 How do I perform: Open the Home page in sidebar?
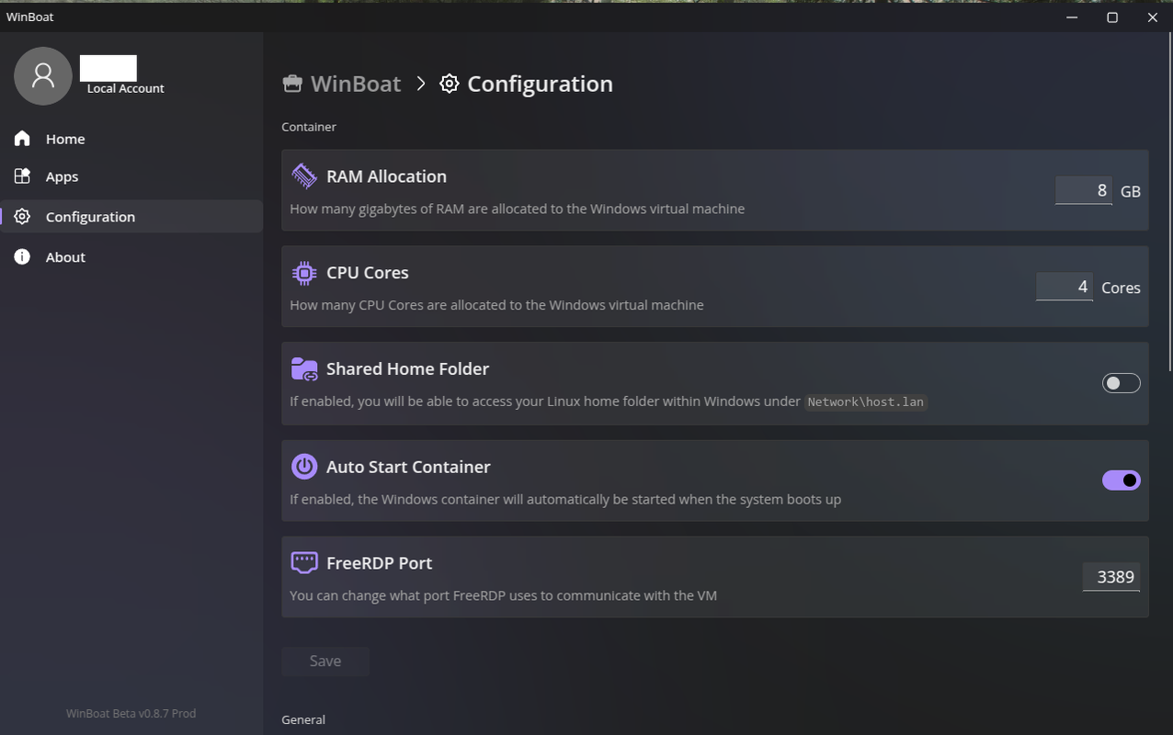coord(65,139)
